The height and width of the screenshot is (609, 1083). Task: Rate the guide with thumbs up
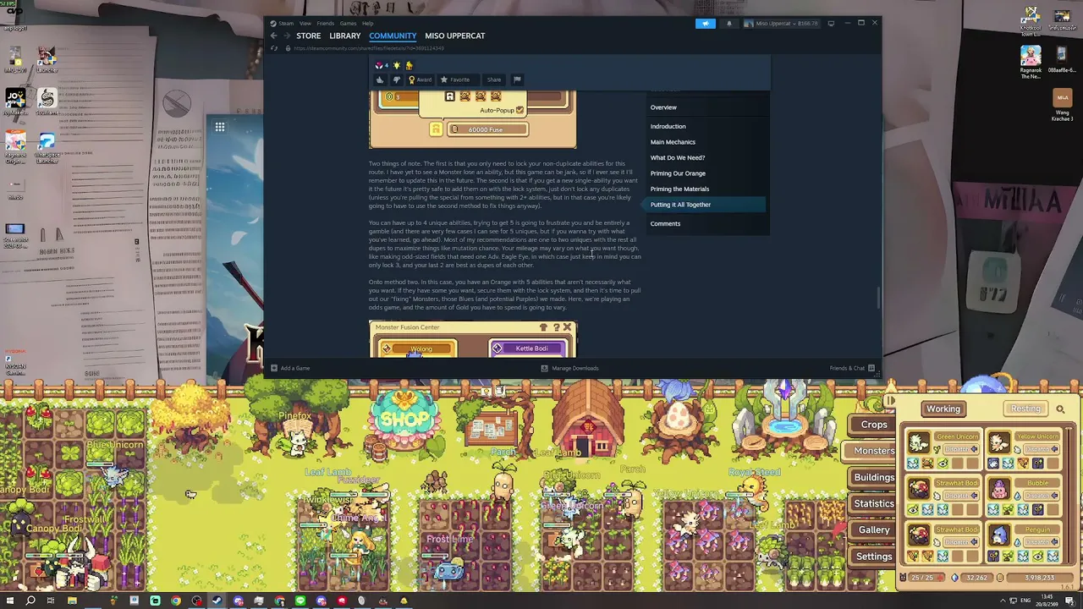(x=380, y=80)
